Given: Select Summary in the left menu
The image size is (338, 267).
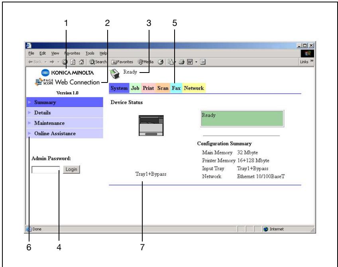Looking at the screenshot, I should [x=65, y=102].
